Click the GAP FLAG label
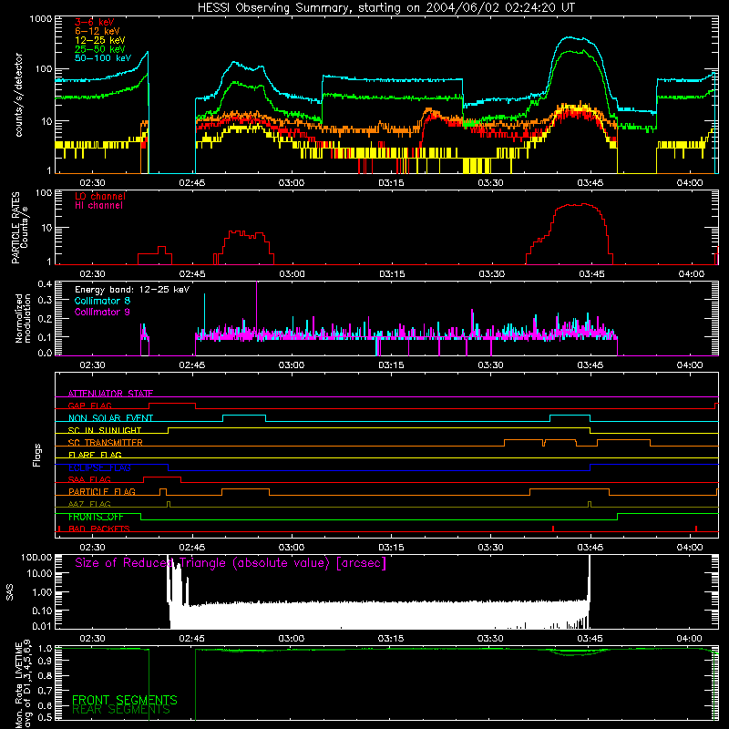The width and height of the screenshot is (729, 729). pos(89,406)
